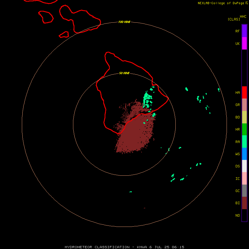Viewport: 249px width, 249px height.
Task: Click the RA light green legend swatch
Action: click(x=244, y=142)
